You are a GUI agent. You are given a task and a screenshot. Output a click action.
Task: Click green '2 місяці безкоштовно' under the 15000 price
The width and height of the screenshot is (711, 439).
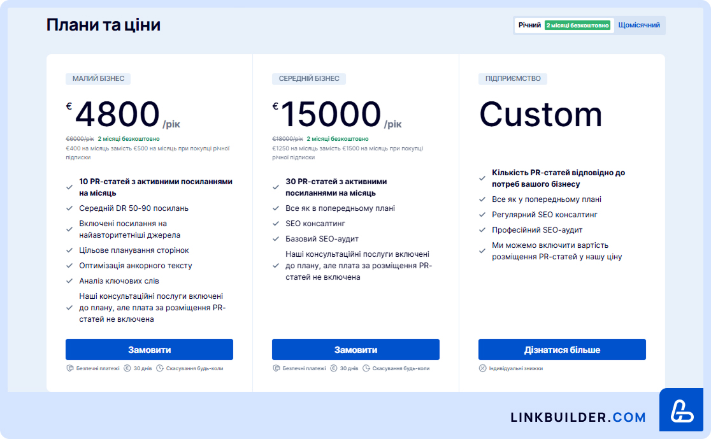click(338, 139)
